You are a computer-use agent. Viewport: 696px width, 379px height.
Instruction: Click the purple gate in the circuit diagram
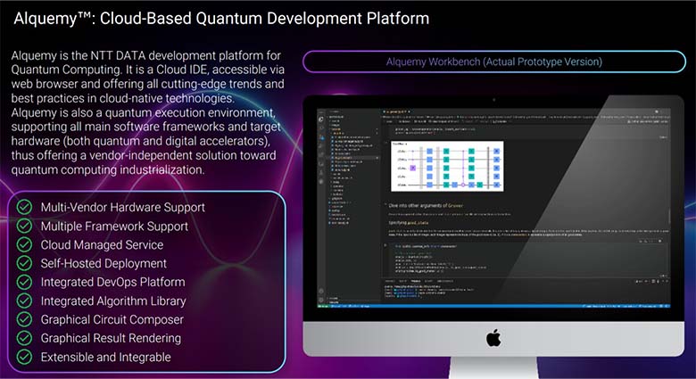coord(412,167)
